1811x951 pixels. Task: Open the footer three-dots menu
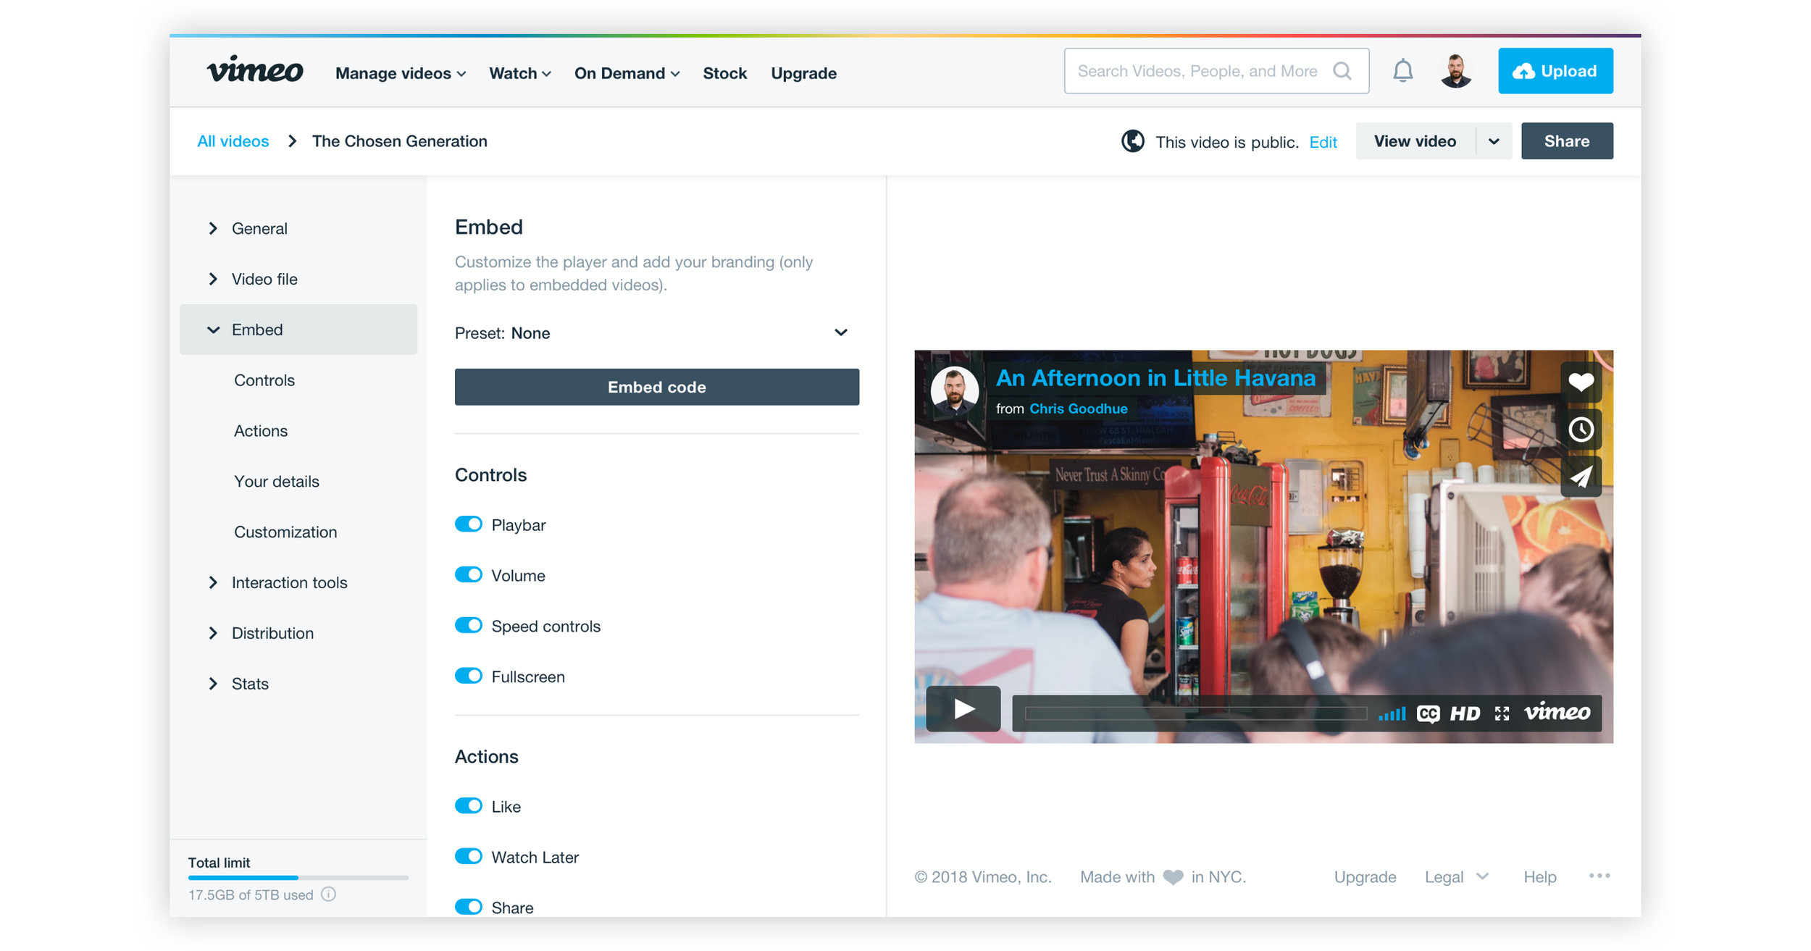pyautogui.click(x=1599, y=876)
